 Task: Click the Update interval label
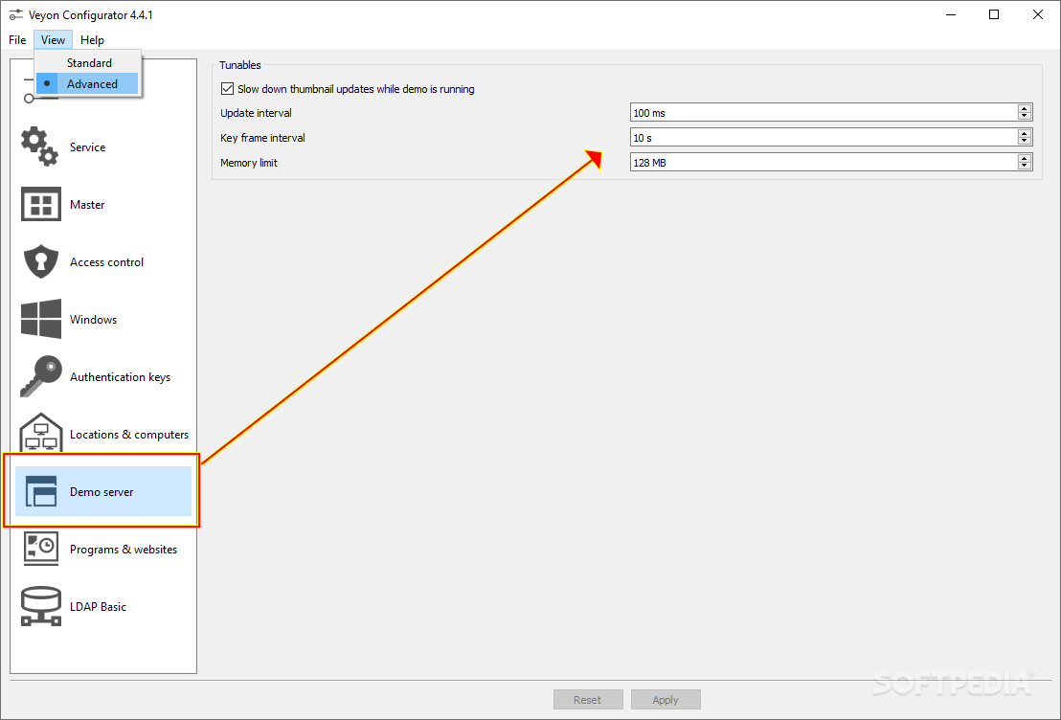point(256,113)
